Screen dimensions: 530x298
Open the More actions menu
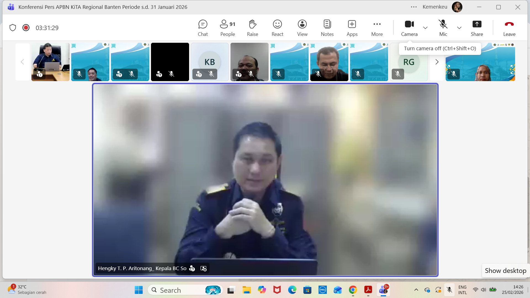click(377, 28)
